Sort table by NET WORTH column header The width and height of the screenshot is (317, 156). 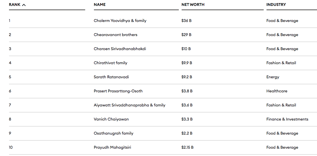[x=193, y=5]
